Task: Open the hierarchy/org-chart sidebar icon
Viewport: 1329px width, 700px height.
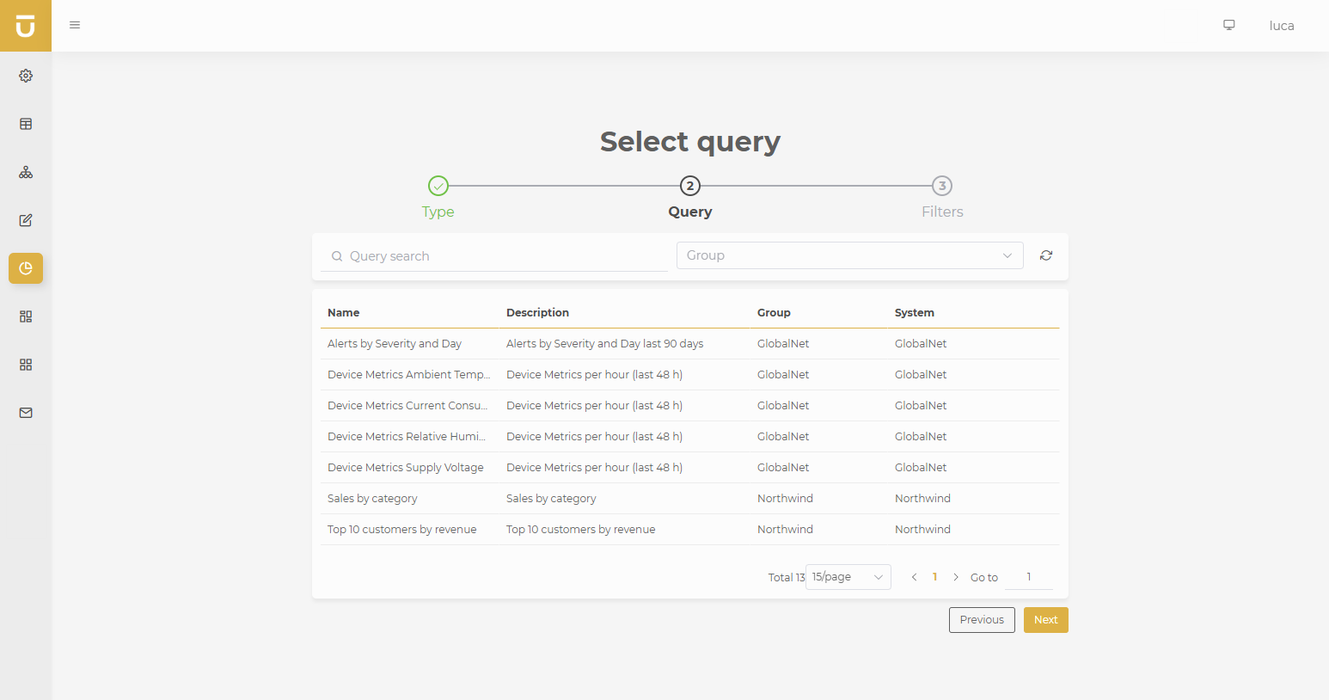Action: click(x=26, y=172)
